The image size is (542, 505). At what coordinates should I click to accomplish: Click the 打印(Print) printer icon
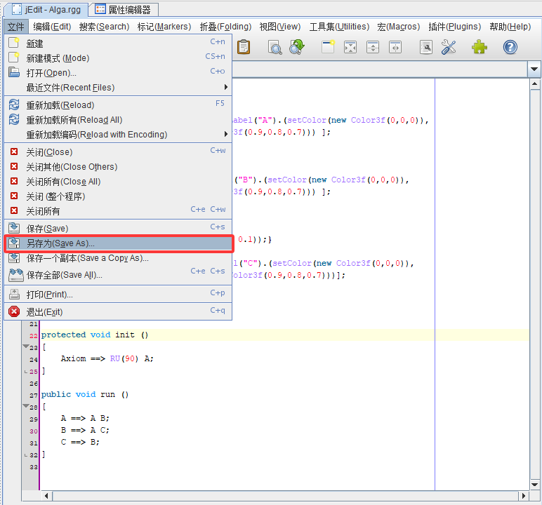(x=14, y=294)
